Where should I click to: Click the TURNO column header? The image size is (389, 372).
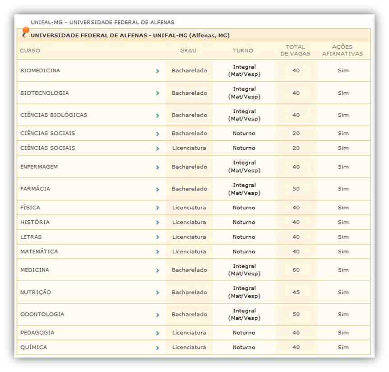pos(243,51)
